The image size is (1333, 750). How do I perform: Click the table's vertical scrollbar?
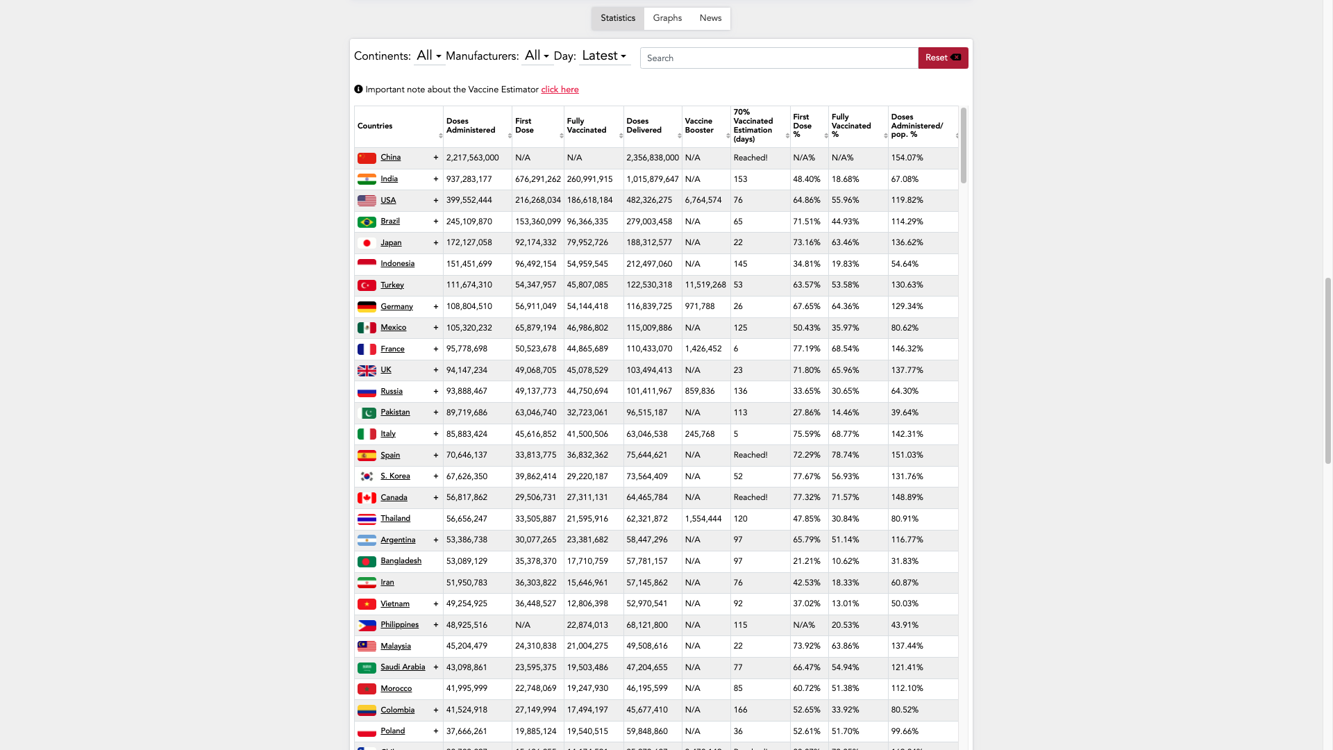[x=964, y=146]
